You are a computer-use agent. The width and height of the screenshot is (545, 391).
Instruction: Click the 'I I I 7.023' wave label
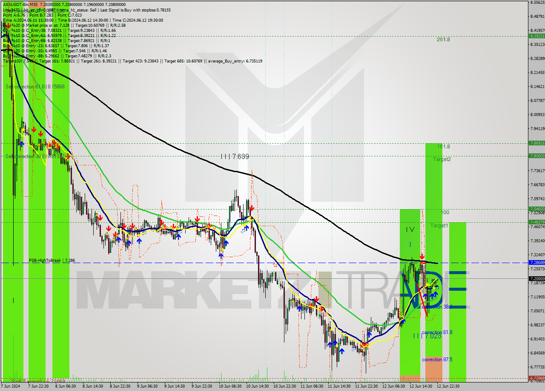pos(427,336)
